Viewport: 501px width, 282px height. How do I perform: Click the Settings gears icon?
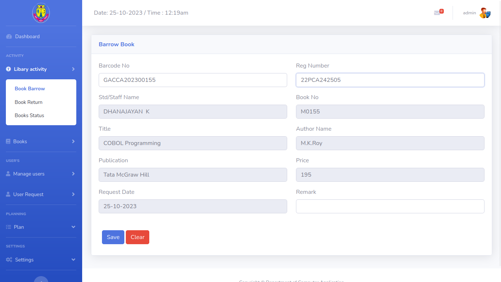point(9,260)
